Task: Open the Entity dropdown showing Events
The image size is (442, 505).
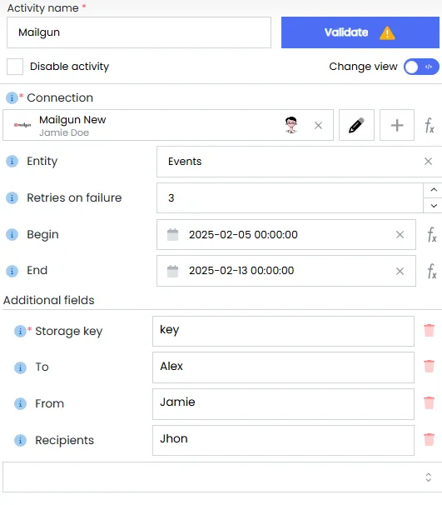Action: [299, 162]
